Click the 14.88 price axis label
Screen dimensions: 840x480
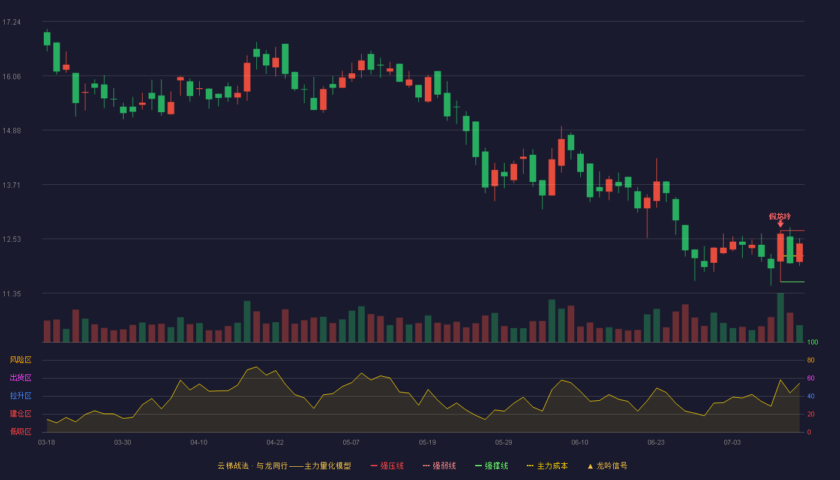click(x=11, y=131)
